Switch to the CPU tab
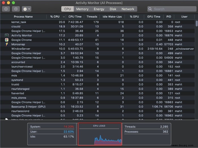 pyautogui.click(x=67, y=9)
